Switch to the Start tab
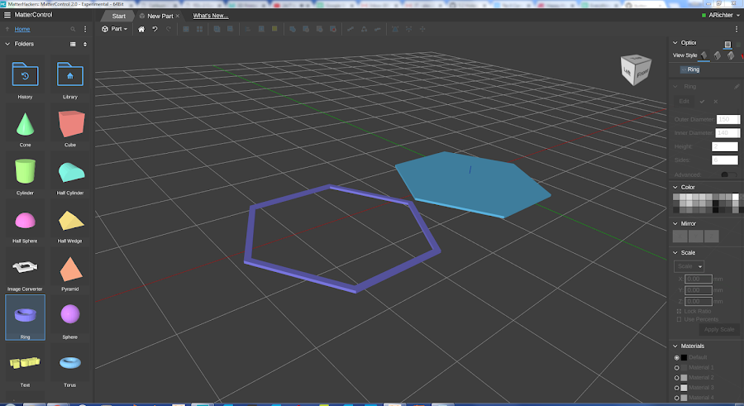Screen dimensions: 744x406 (118, 17)
